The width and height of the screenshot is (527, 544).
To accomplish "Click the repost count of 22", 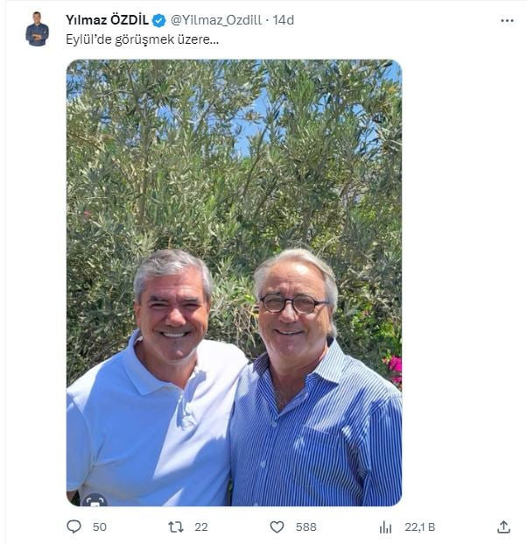I will tap(201, 526).
